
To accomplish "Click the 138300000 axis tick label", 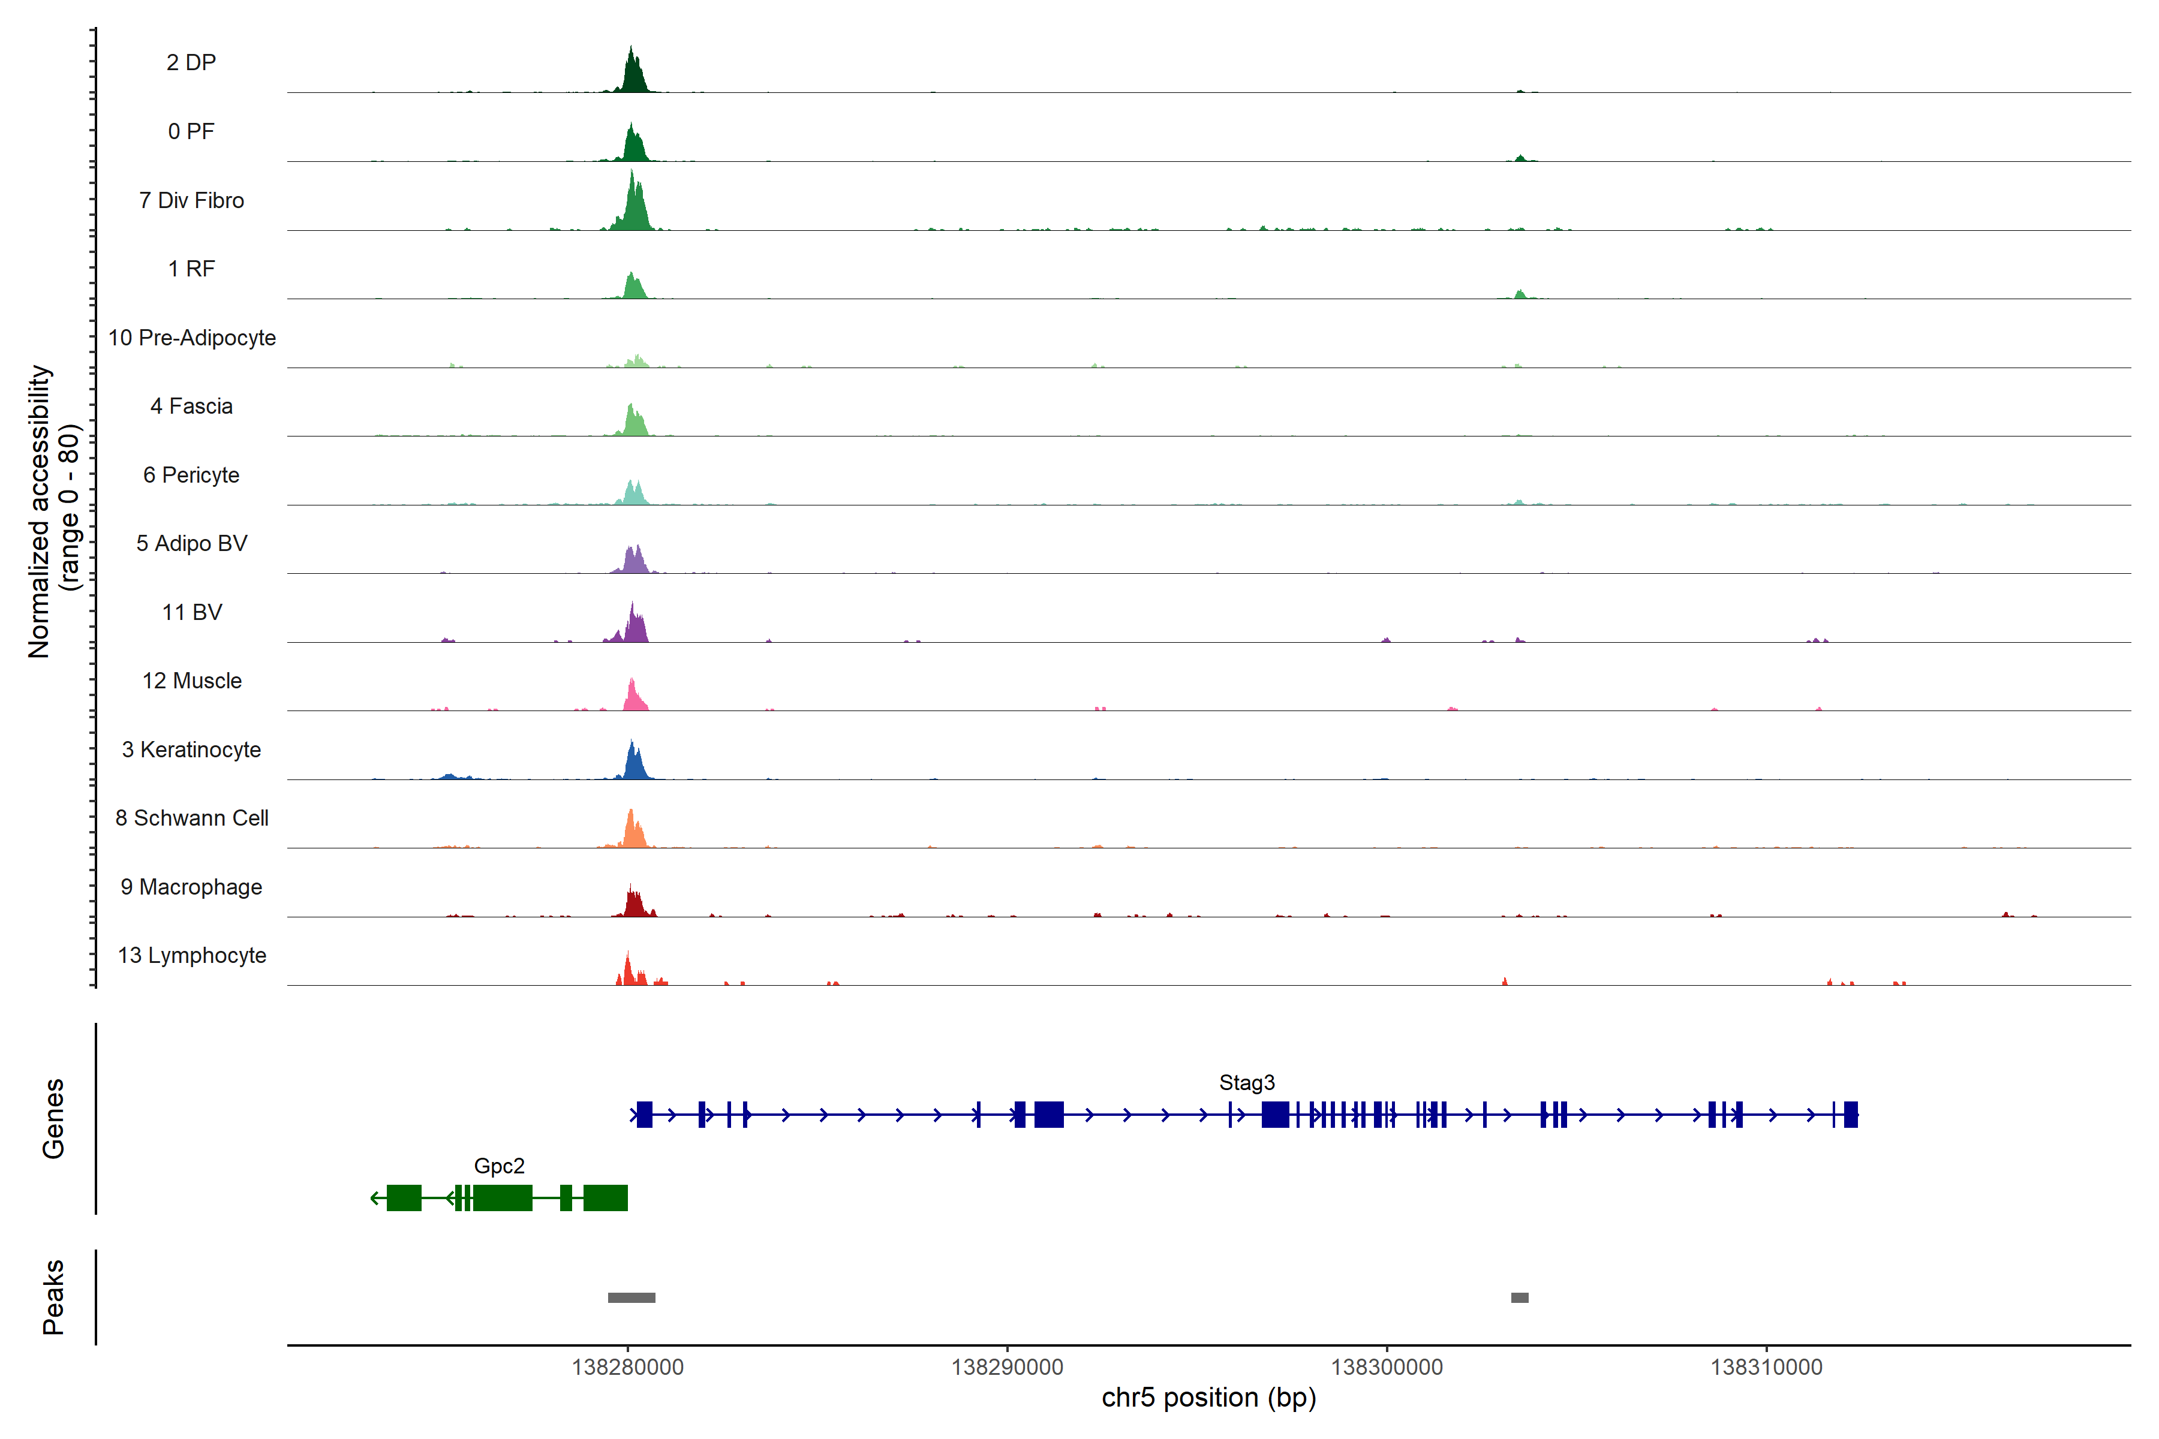I will pyautogui.click(x=1386, y=1366).
